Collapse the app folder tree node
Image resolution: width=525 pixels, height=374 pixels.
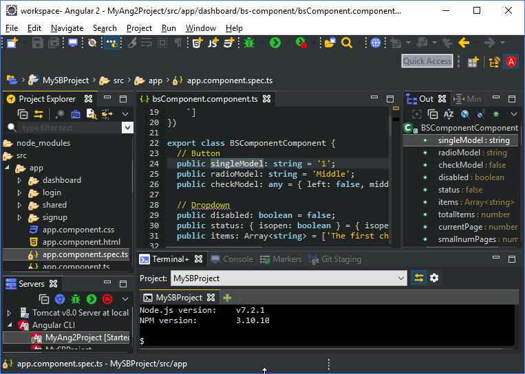[8, 168]
